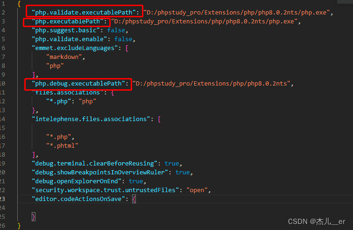Click the false value of php.suggest.basic

[x=116, y=30]
